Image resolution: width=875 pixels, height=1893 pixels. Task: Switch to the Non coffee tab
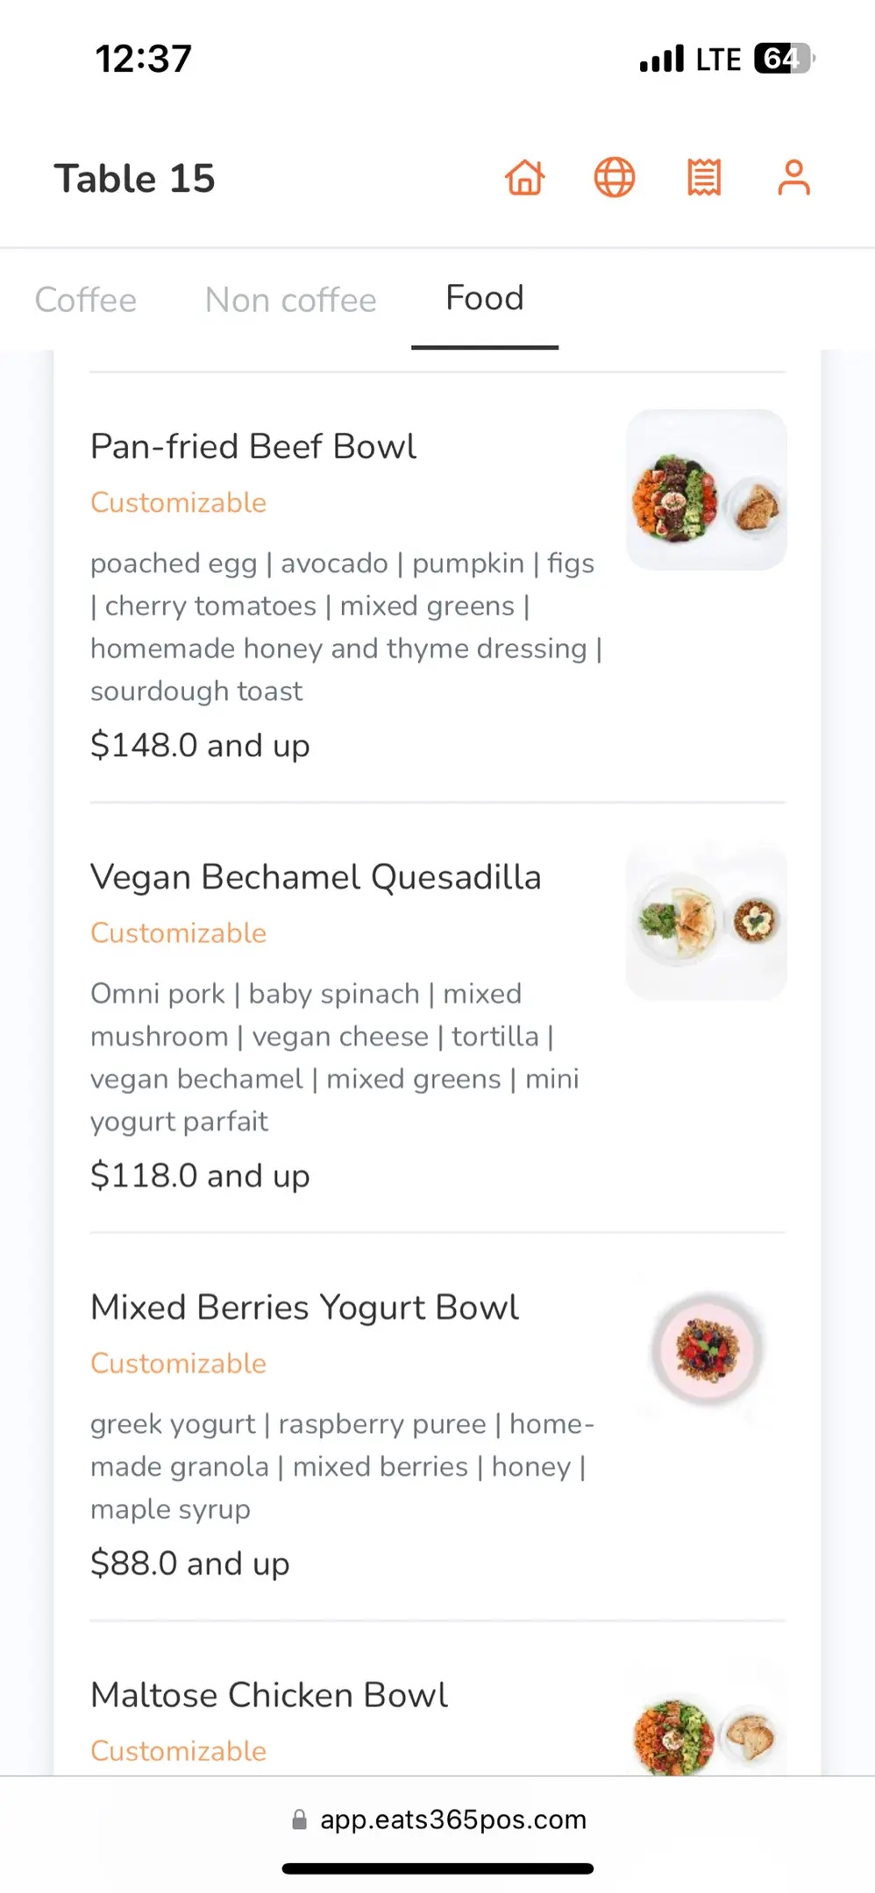pos(291,300)
